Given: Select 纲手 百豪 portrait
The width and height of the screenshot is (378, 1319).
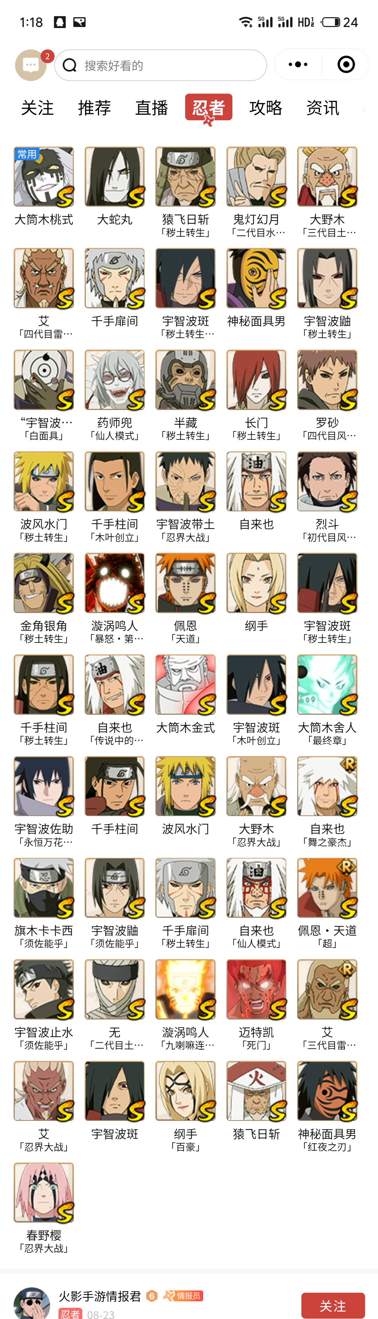Looking at the screenshot, I should click(x=185, y=1091).
